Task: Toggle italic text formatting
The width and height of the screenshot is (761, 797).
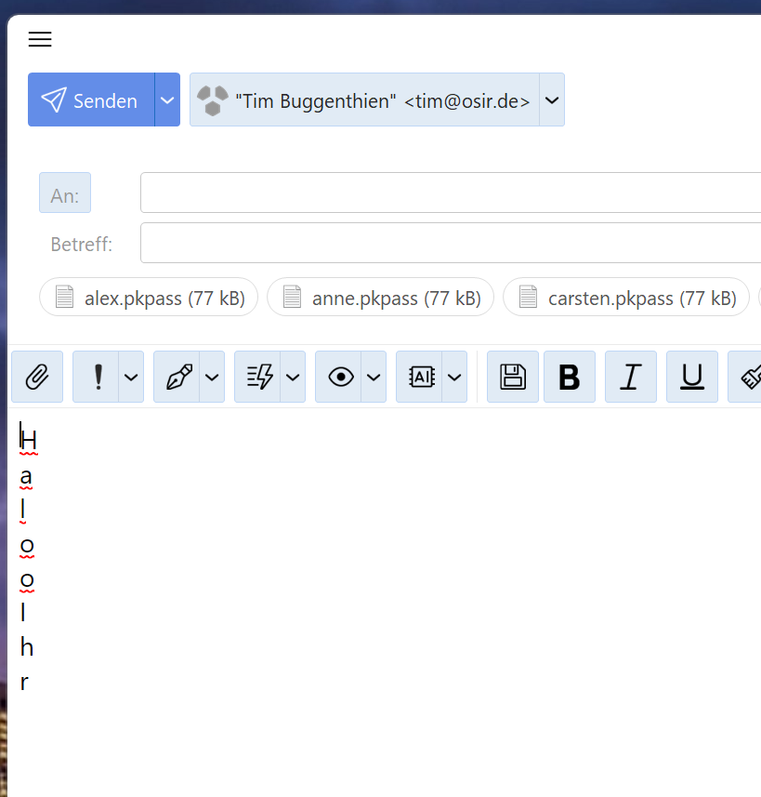Action: (x=631, y=377)
